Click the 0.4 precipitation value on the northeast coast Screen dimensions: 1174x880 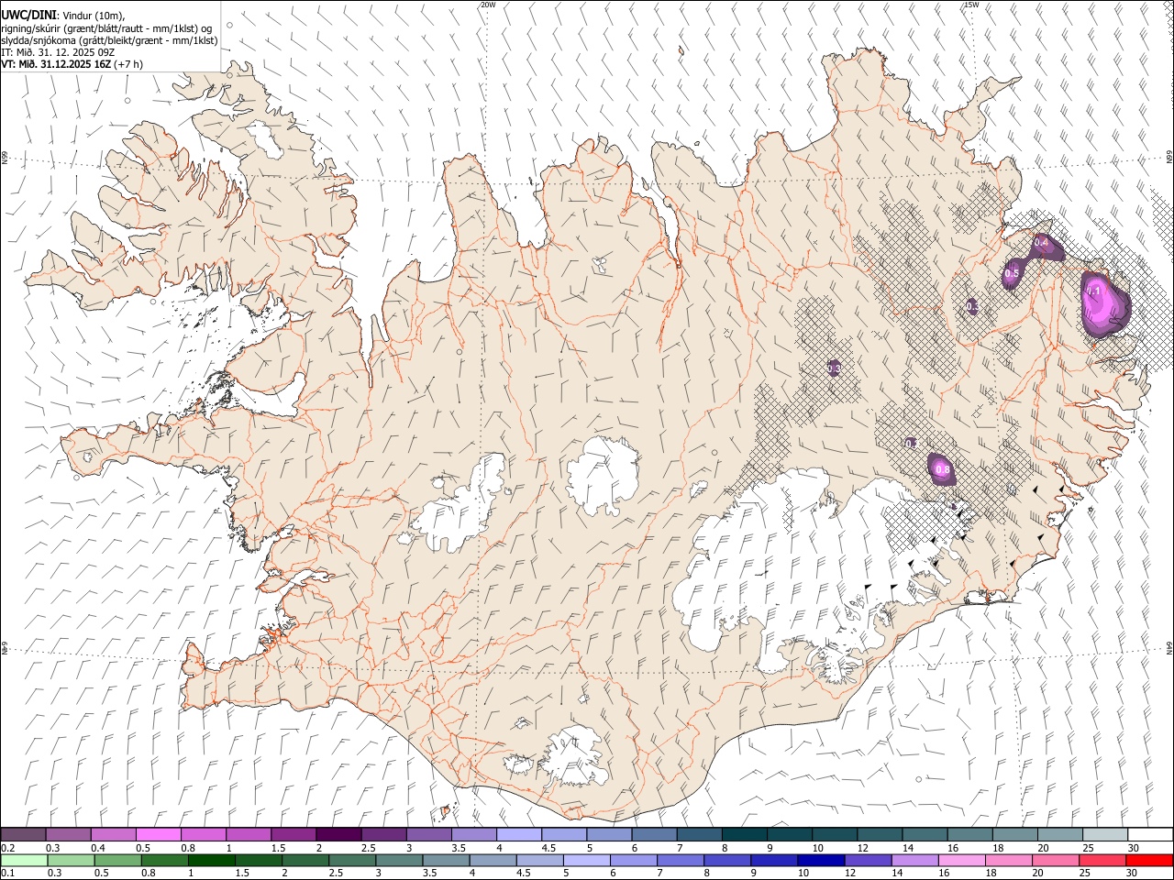coord(1041,242)
